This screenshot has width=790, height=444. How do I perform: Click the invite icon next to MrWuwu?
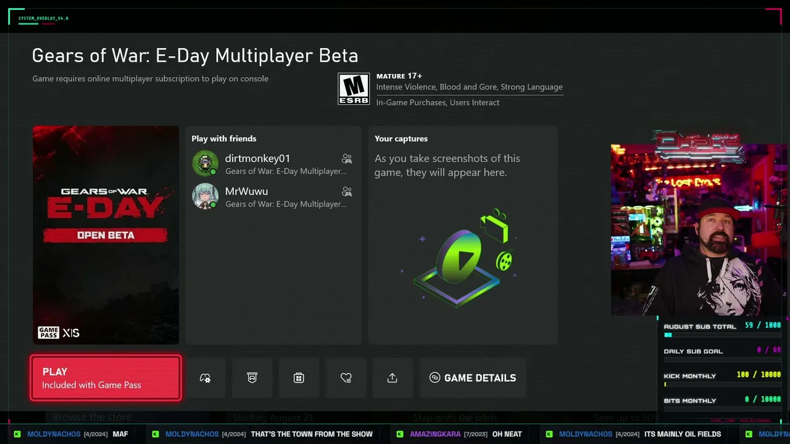(347, 192)
